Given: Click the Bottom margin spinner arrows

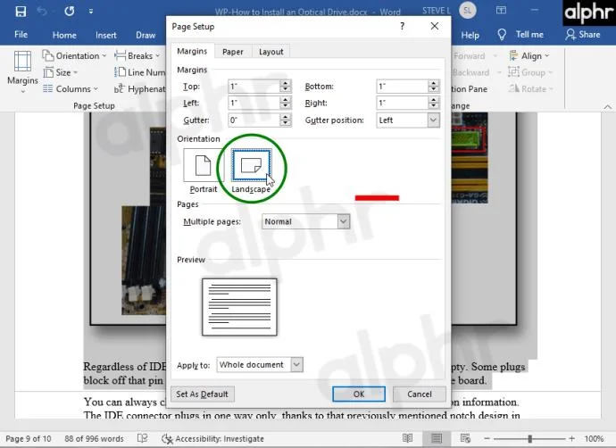Looking at the screenshot, I should click(x=434, y=87).
